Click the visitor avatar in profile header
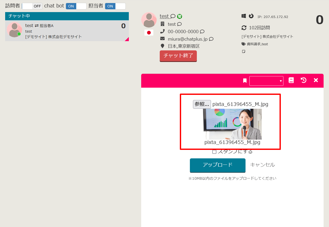This screenshot has height=227, width=329. pyautogui.click(x=149, y=20)
